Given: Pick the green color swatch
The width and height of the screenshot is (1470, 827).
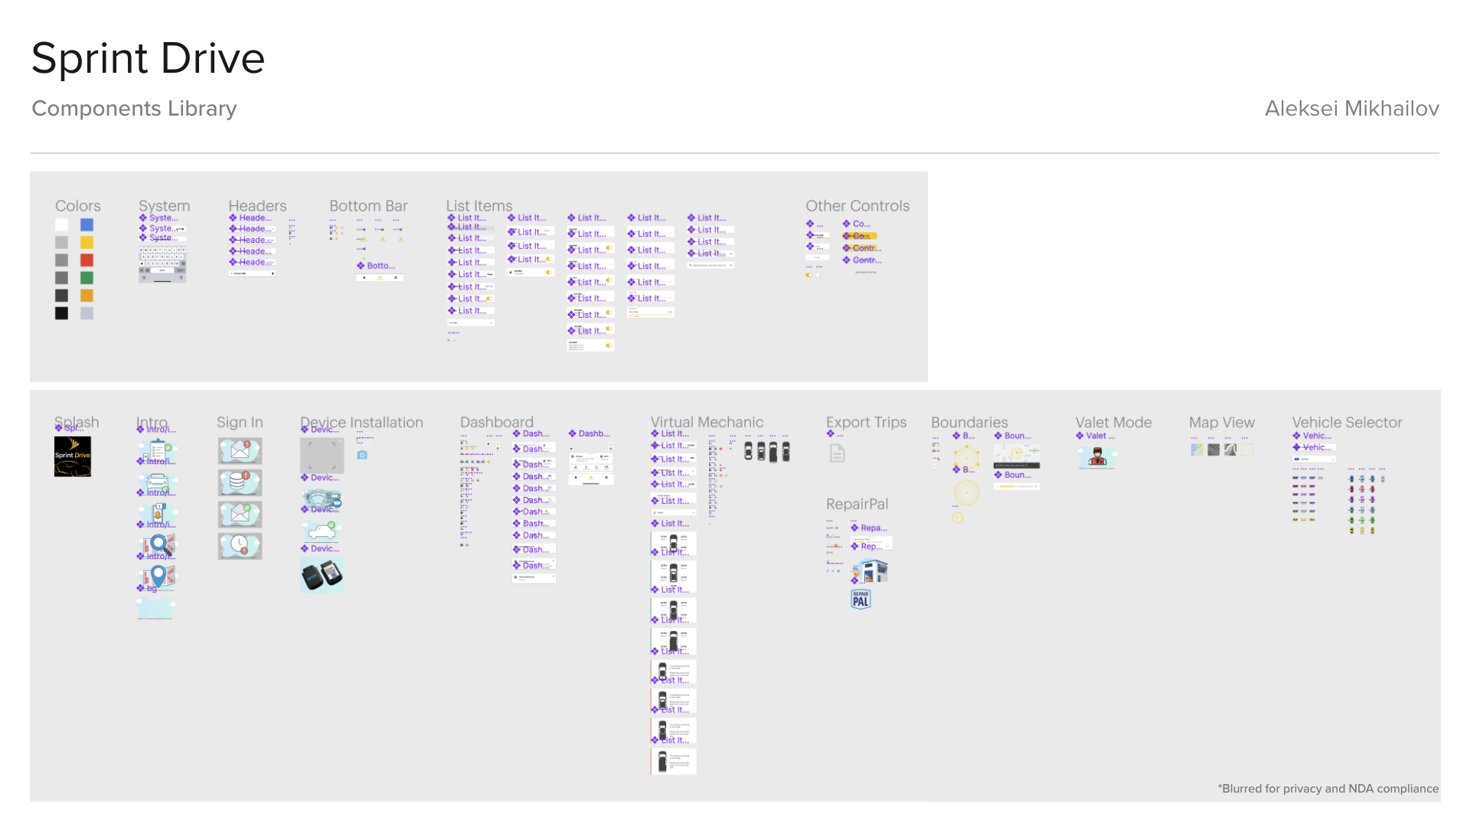Looking at the screenshot, I should click(87, 278).
